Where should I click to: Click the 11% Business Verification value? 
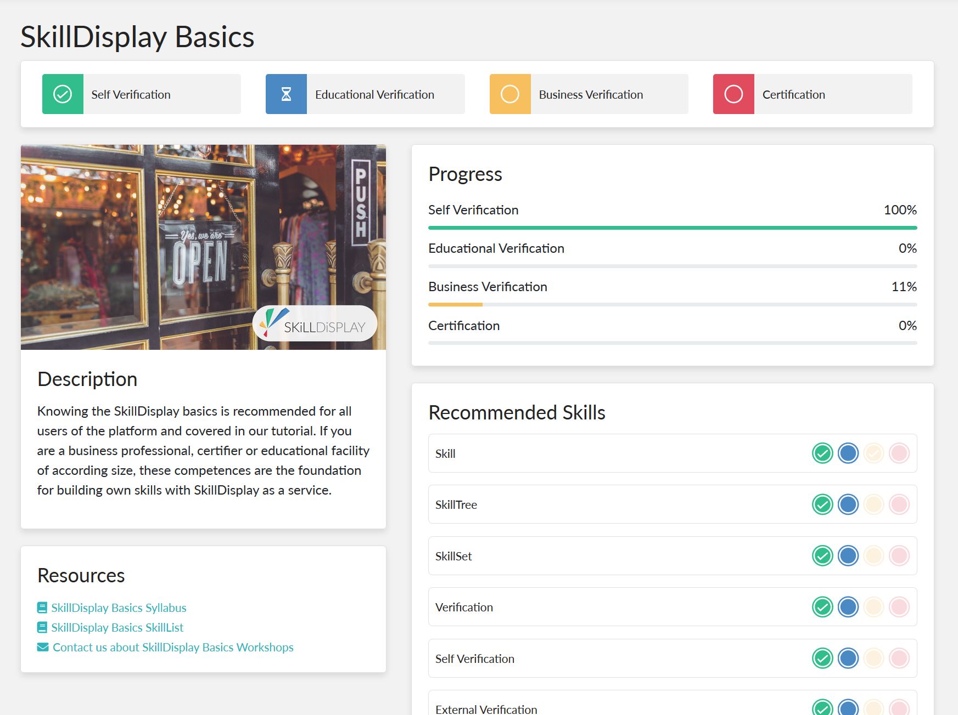pyautogui.click(x=904, y=287)
